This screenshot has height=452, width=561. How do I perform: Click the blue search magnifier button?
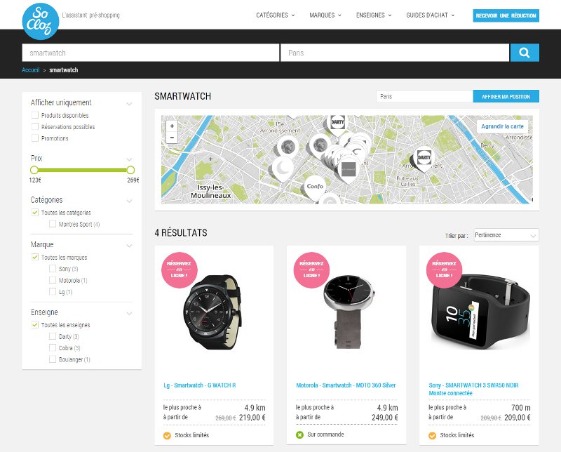[525, 53]
